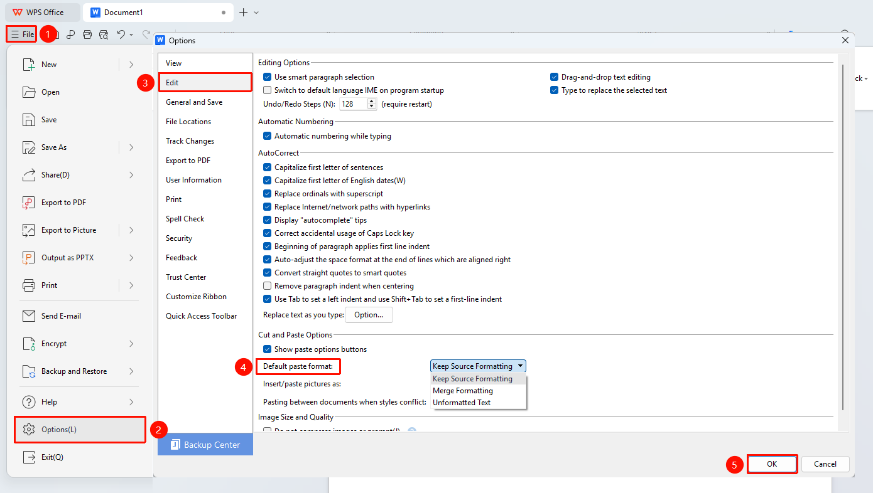Click the Undo arrow icon
Screen dimensions: 873x493
point(121,34)
